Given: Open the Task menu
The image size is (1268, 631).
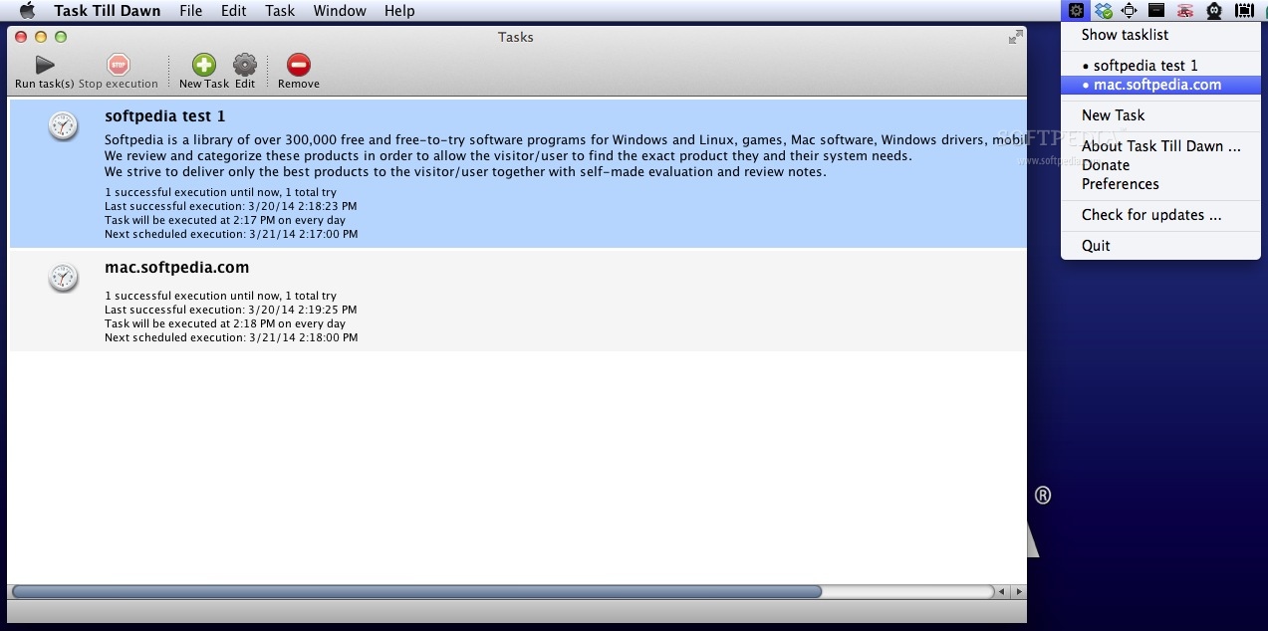Looking at the screenshot, I should click(x=280, y=11).
